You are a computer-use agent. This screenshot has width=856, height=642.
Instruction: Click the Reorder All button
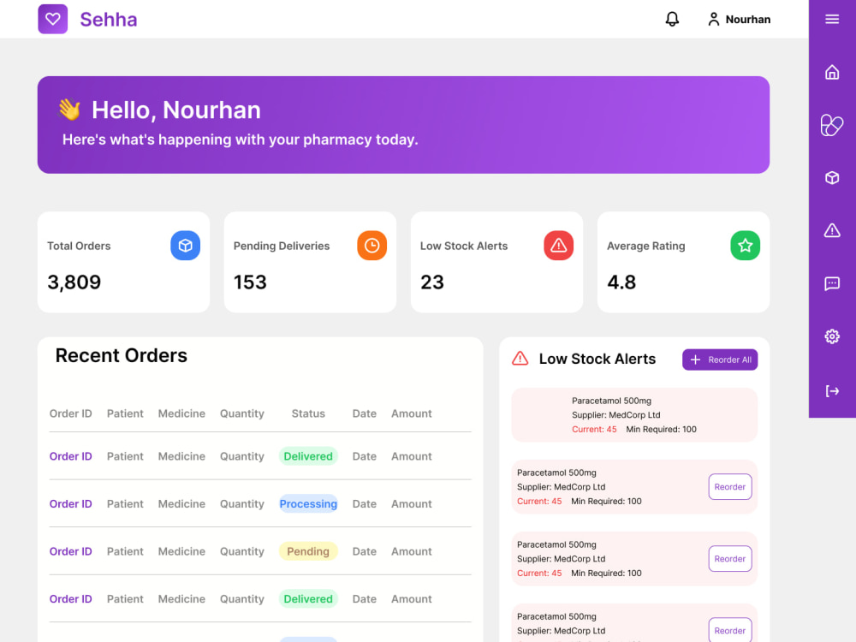pyautogui.click(x=720, y=360)
